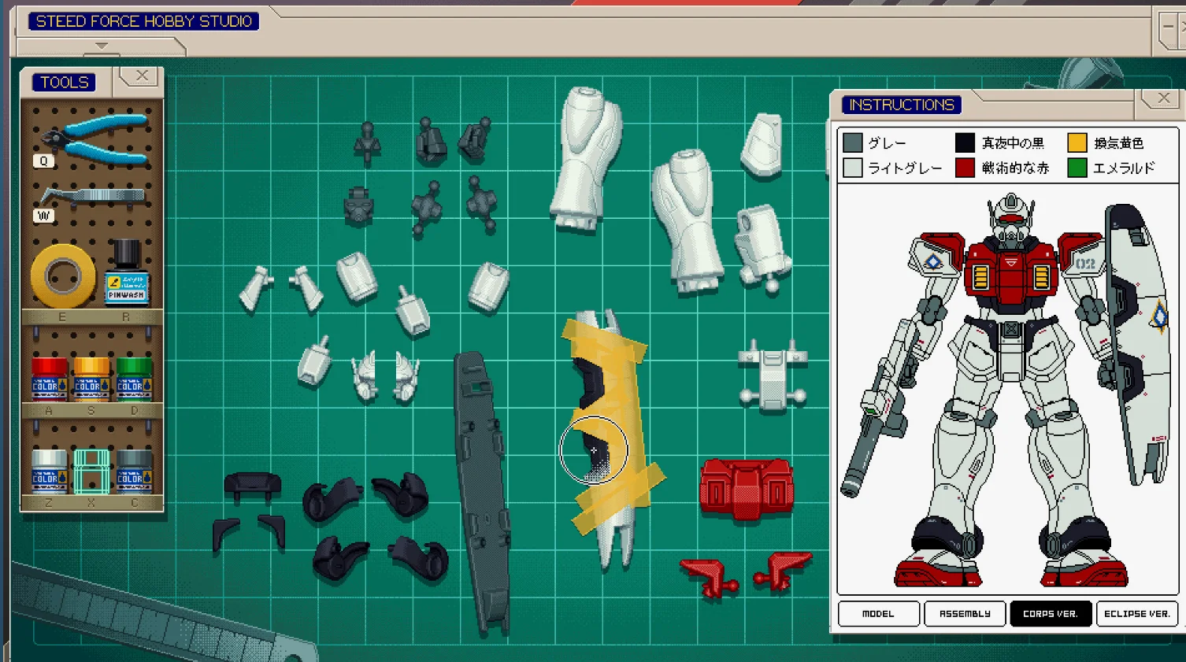
Task: Select the white H-shaped waist frame part
Action: tap(773, 377)
